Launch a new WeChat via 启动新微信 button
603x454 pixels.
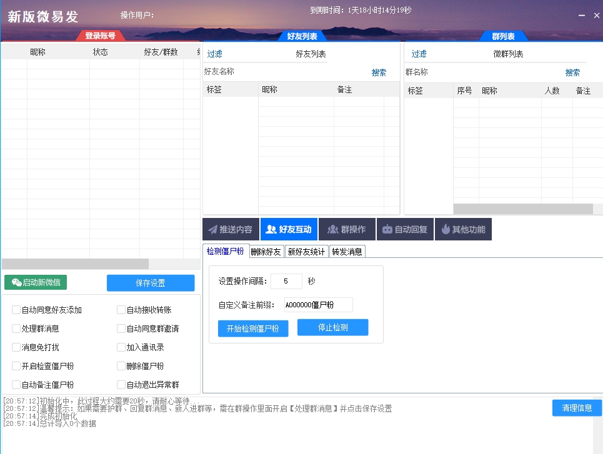tap(36, 282)
